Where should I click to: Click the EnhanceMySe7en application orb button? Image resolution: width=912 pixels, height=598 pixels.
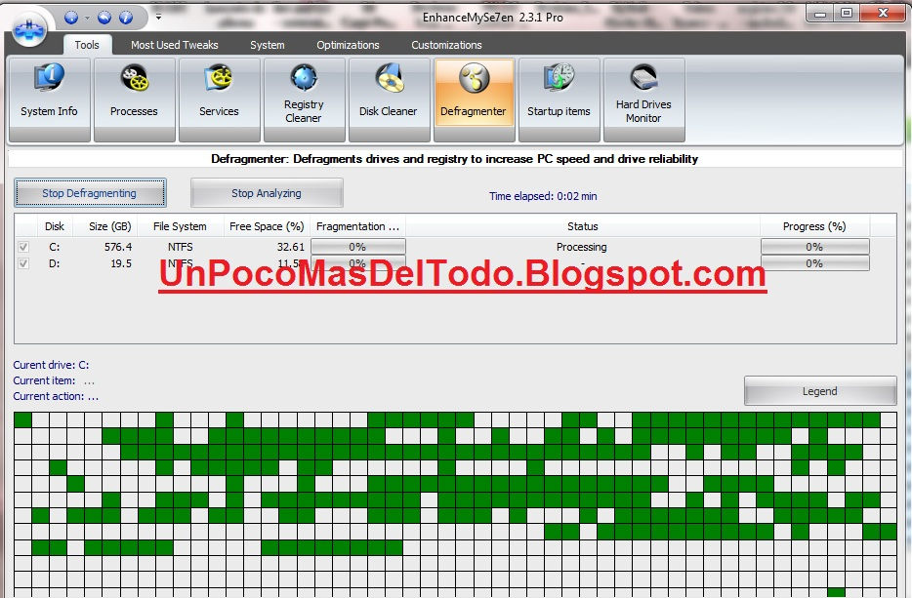(30, 29)
